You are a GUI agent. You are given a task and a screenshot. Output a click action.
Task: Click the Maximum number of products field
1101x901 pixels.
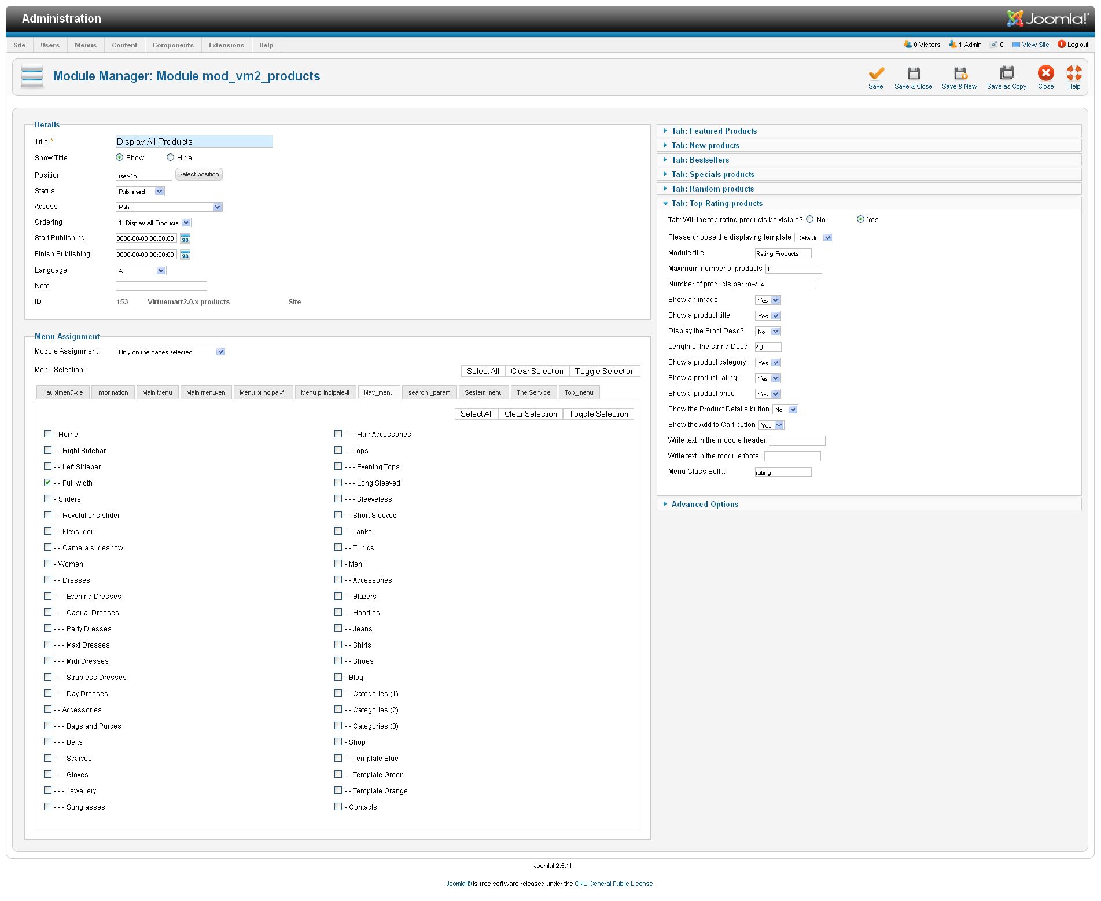(x=793, y=269)
